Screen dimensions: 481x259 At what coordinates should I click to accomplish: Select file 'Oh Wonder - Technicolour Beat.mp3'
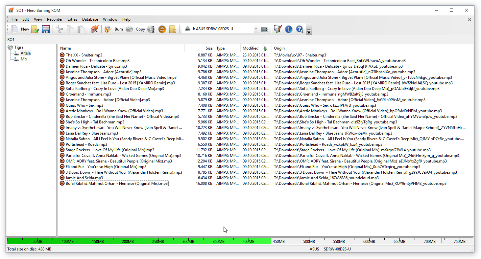click(98, 61)
